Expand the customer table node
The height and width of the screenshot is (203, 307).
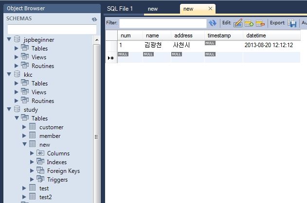click(x=24, y=127)
